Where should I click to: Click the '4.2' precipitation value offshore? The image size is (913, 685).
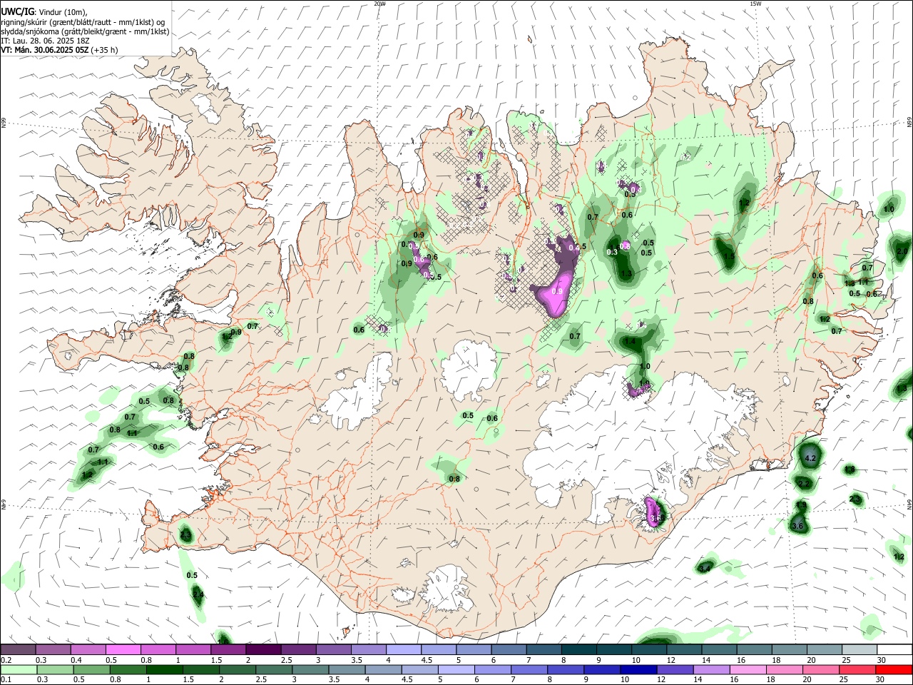tap(810, 457)
